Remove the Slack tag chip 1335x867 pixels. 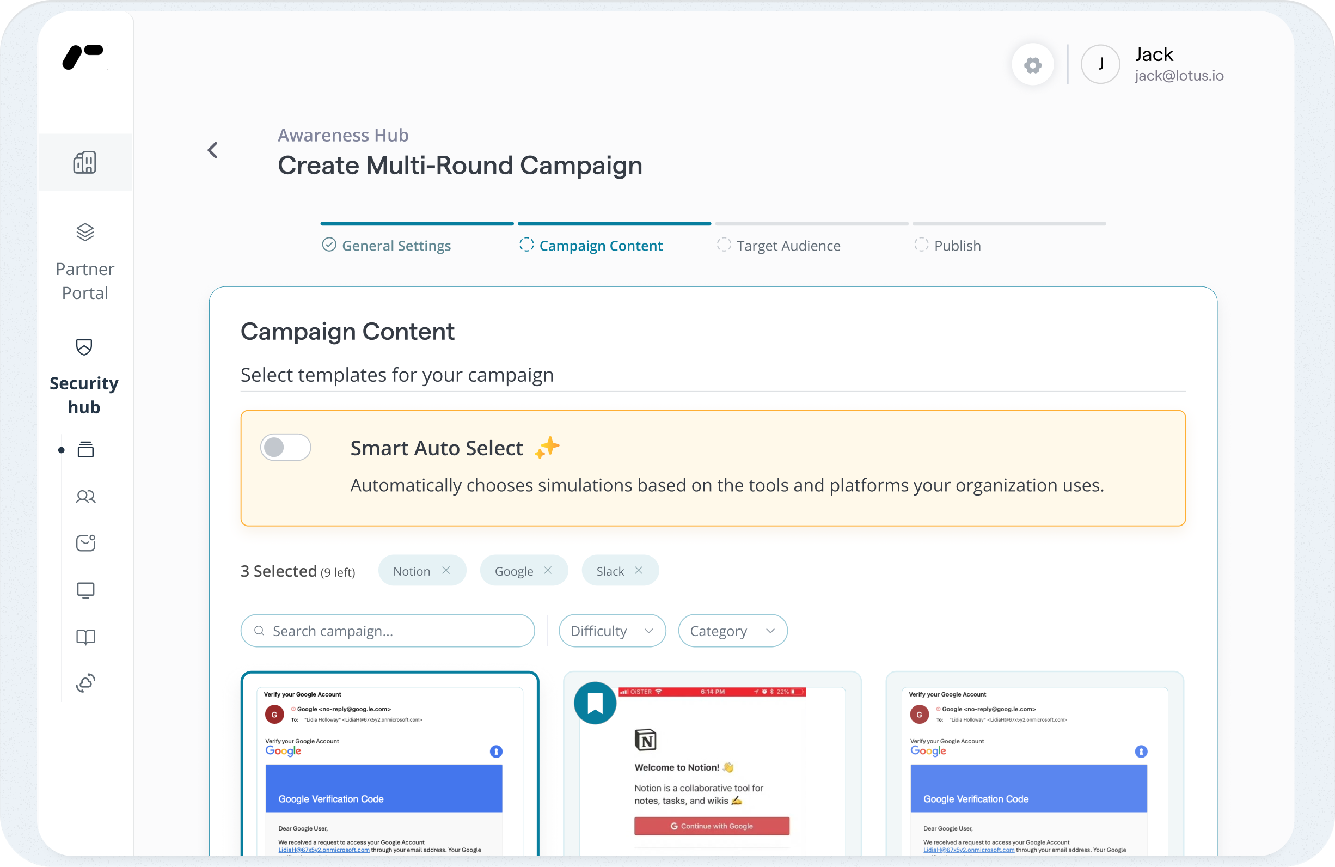click(x=638, y=570)
